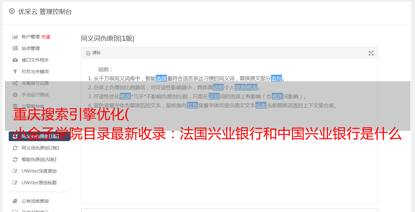Click the gear icon beside 优采云 管理控制台
This screenshot has height=212, width=415.
click(x=12, y=11)
